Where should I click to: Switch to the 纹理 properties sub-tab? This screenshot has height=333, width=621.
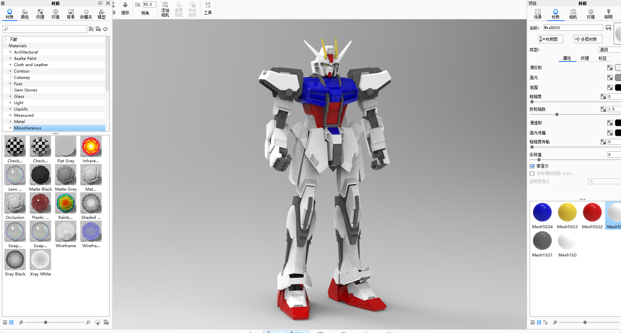585,58
